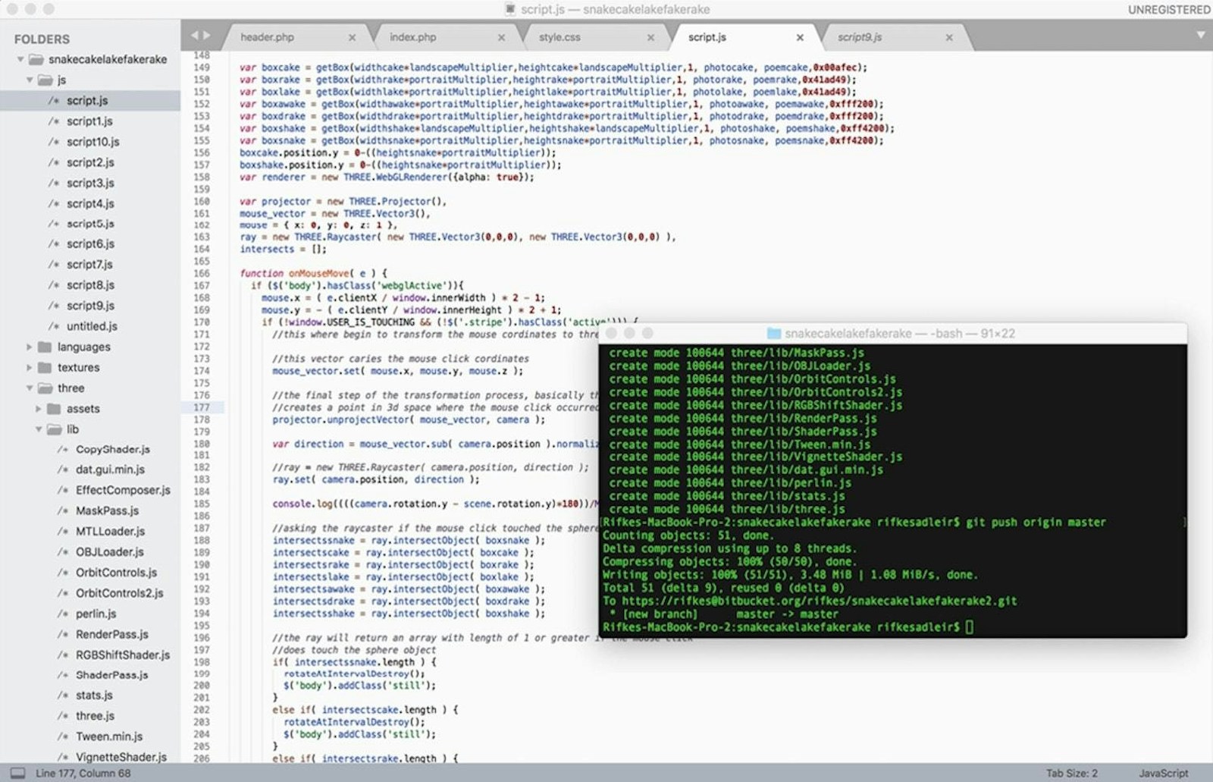This screenshot has width=1213, height=782.
Task: Click the snakecakelakefakerake root folder icon
Action: pos(36,59)
